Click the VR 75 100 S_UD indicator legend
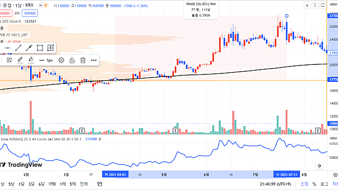The width and height of the screenshot is (338, 190). [14, 35]
